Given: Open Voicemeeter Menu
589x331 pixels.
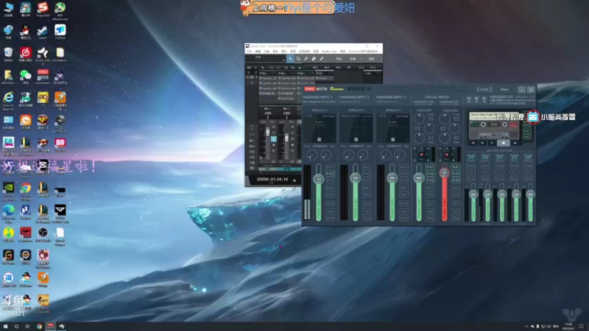Looking at the screenshot, I should (504, 89).
